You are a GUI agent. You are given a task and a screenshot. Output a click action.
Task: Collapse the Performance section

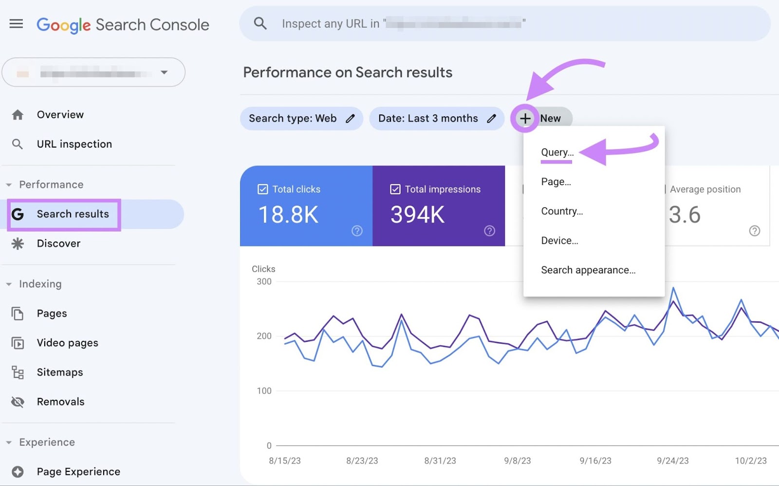(9, 185)
